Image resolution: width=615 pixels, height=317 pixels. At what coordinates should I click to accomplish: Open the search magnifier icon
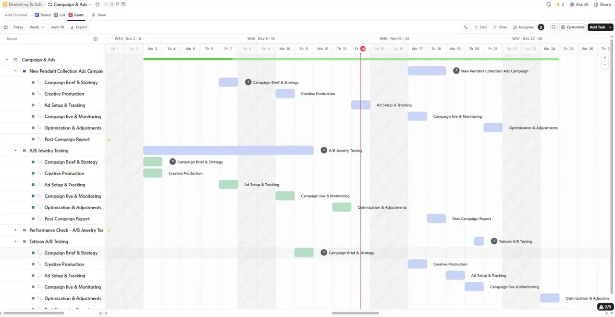click(x=554, y=27)
